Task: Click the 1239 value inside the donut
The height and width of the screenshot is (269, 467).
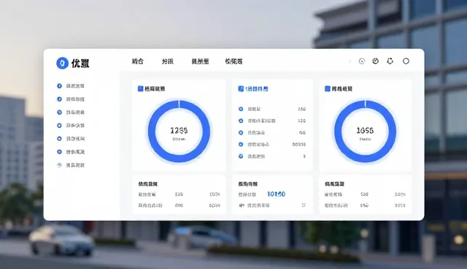Action: point(179,131)
